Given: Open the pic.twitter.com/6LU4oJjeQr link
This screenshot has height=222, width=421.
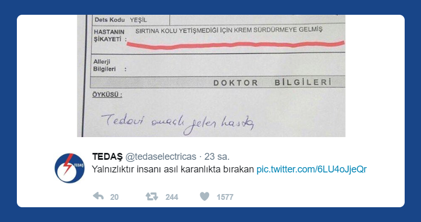Looking at the screenshot, I should tap(311, 169).
